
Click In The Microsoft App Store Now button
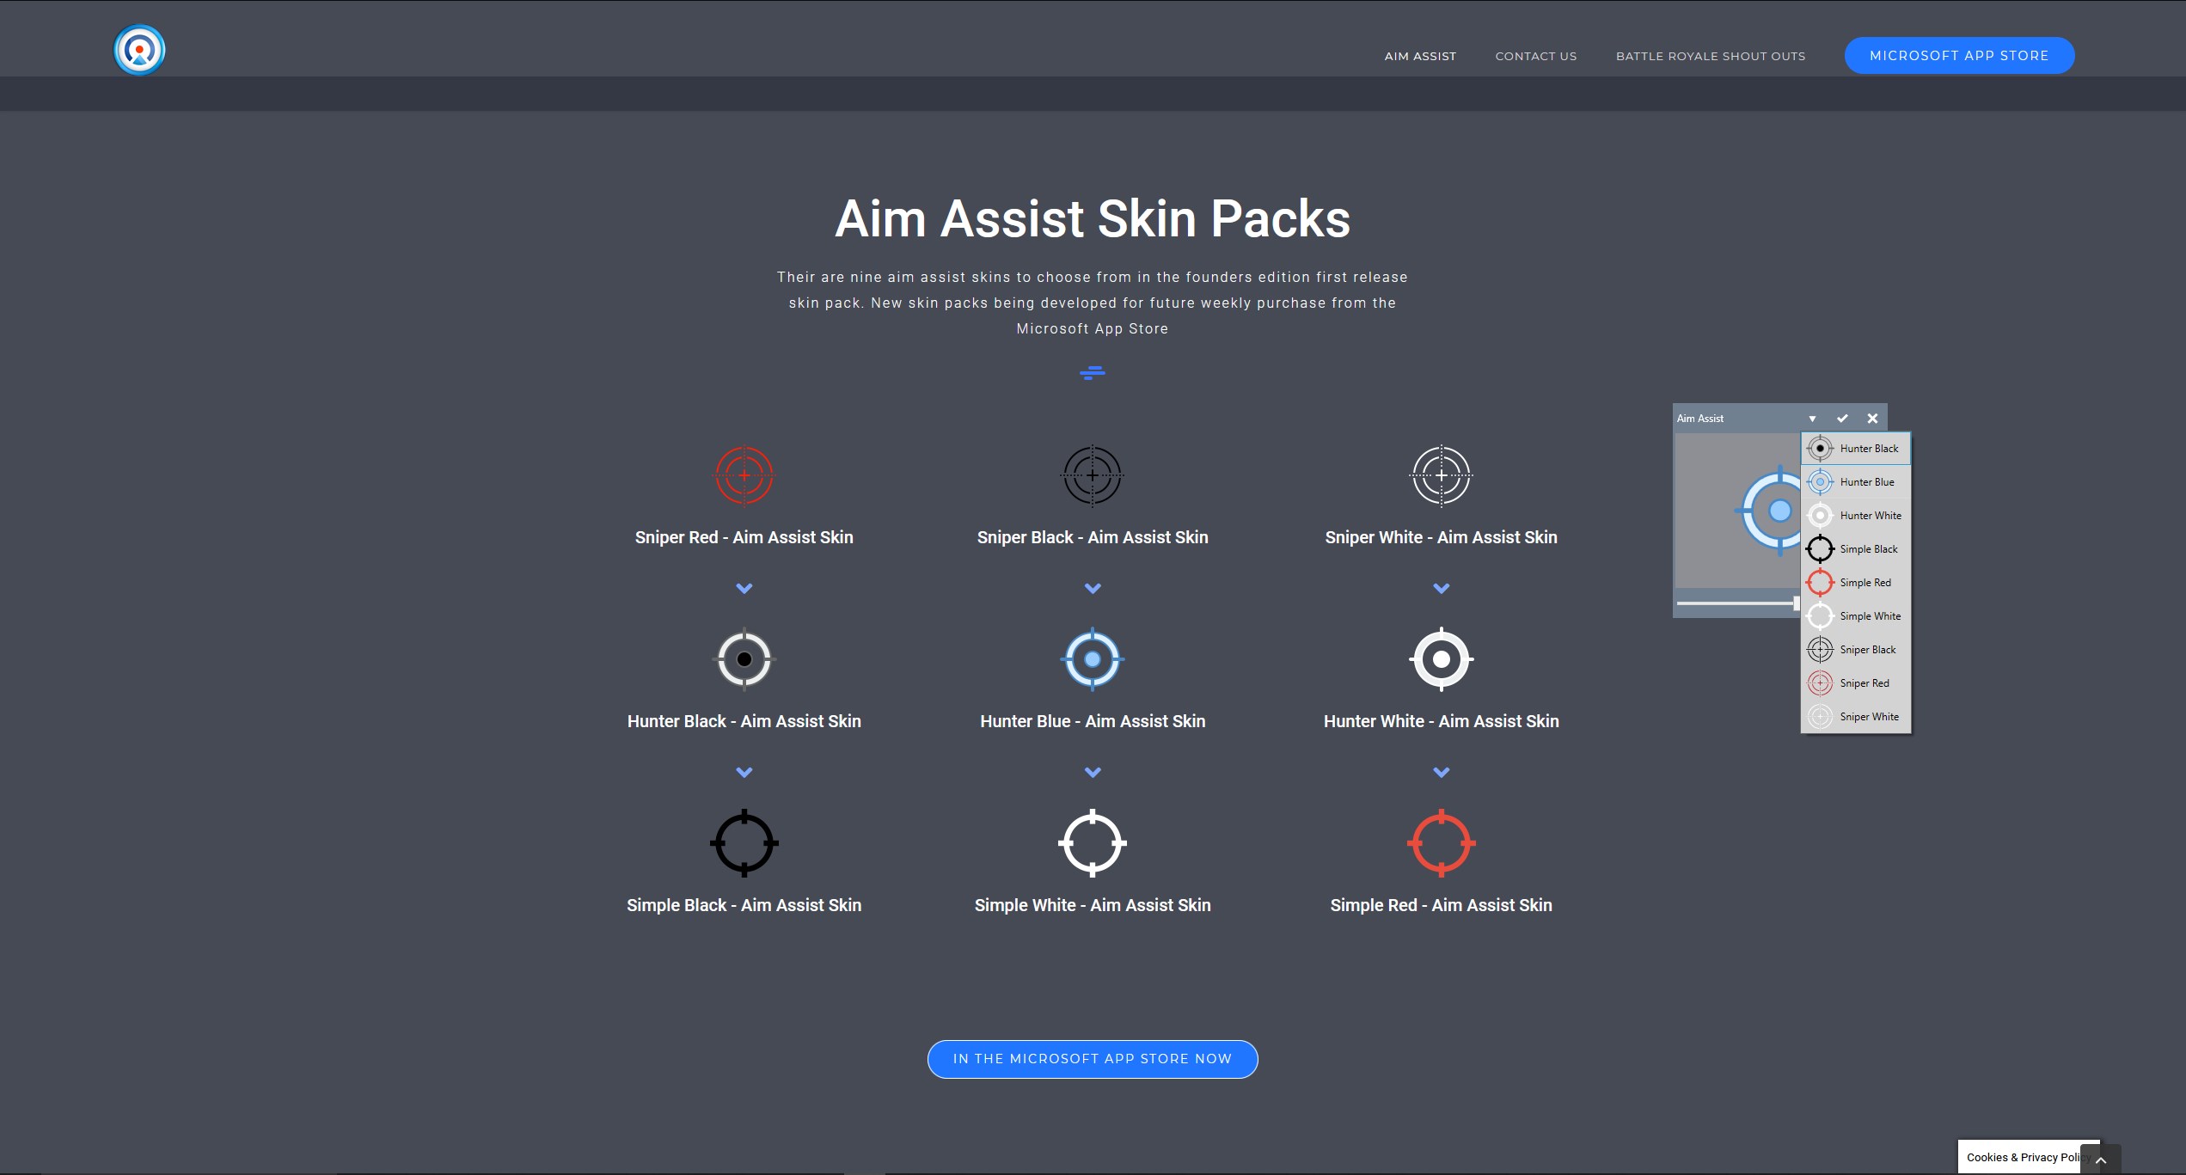[x=1092, y=1059]
